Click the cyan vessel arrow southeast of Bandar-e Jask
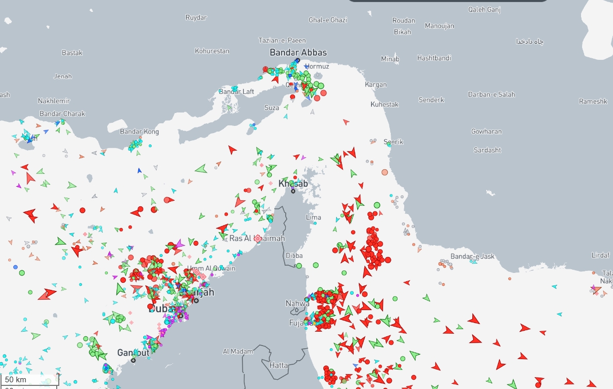Image resolution: width=613 pixels, height=389 pixels. [554, 286]
